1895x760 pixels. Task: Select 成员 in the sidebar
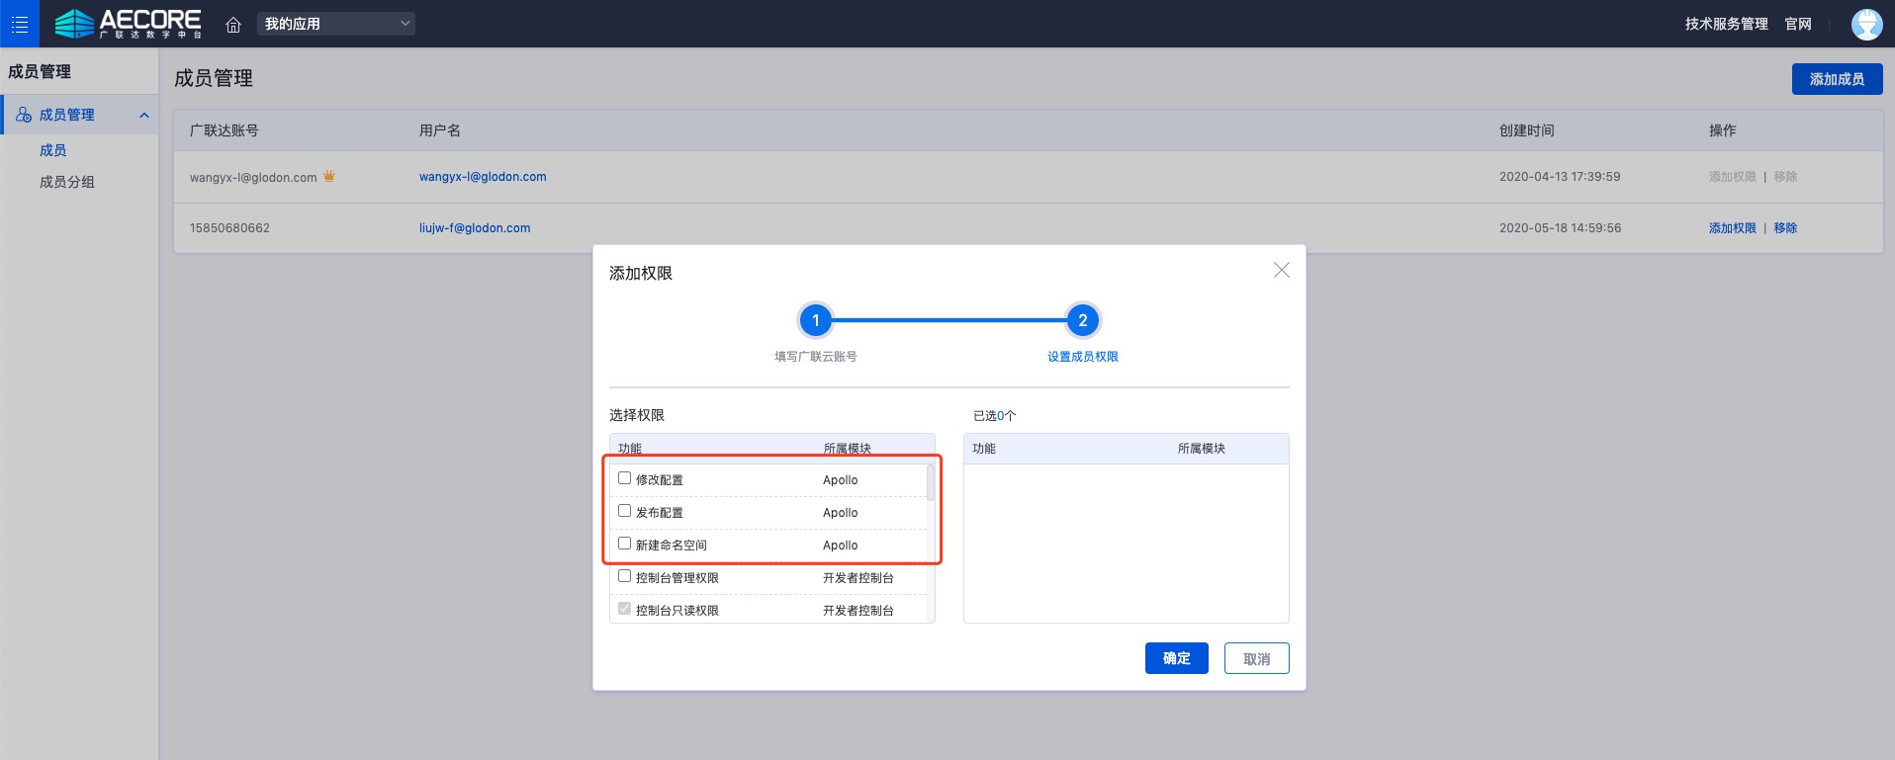click(53, 150)
